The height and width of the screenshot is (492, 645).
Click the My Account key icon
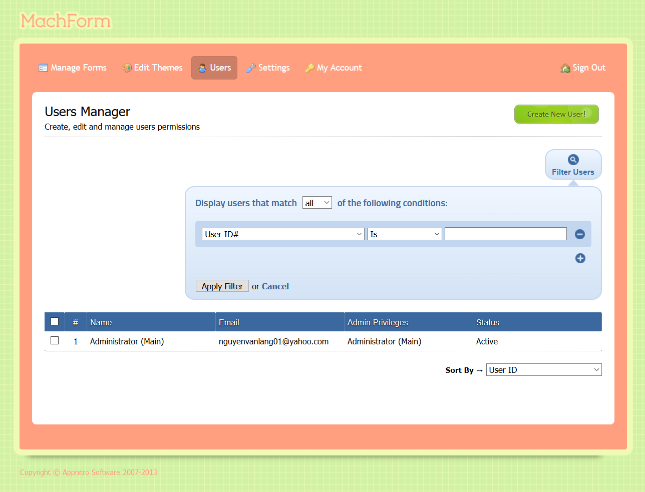(309, 68)
